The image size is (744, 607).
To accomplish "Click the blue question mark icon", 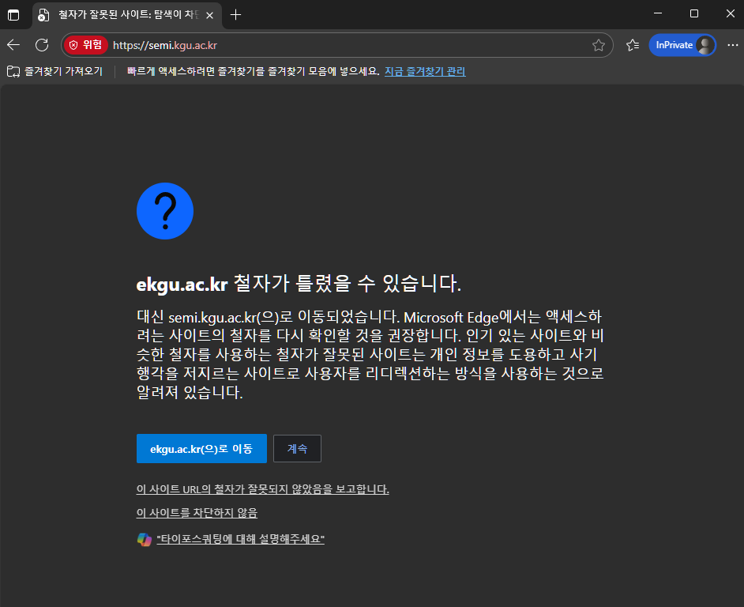I will (165, 211).
